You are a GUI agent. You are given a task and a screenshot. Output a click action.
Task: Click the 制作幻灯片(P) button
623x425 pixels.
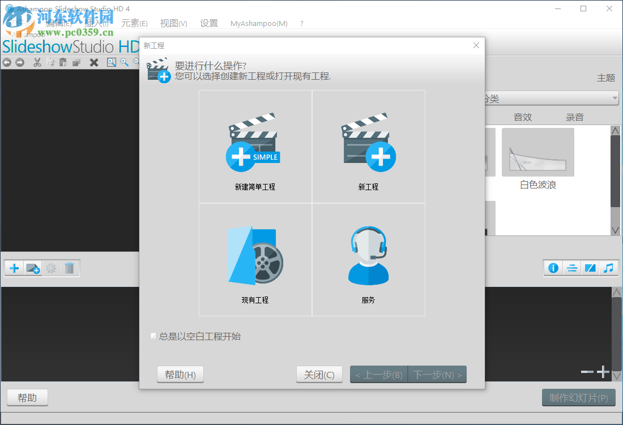tap(578, 397)
